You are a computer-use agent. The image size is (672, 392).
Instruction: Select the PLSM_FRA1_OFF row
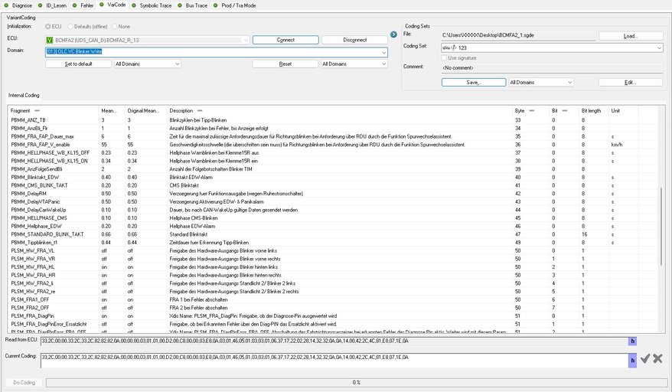(x=333, y=299)
